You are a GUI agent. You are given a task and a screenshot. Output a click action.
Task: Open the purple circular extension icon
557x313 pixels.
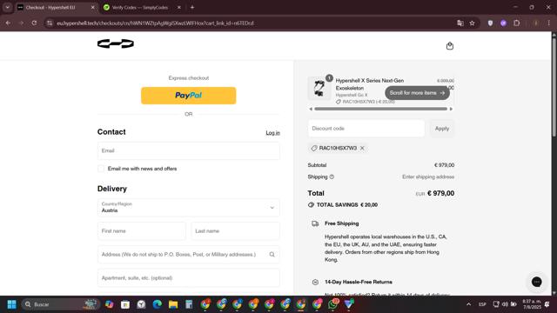tap(503, 23)
